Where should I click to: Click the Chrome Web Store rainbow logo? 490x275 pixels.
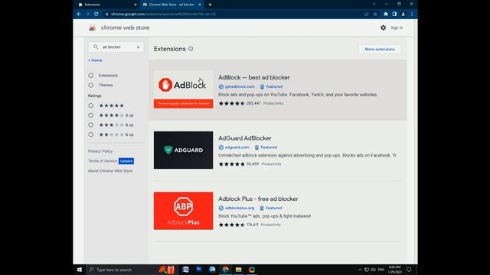coord(92,28)
